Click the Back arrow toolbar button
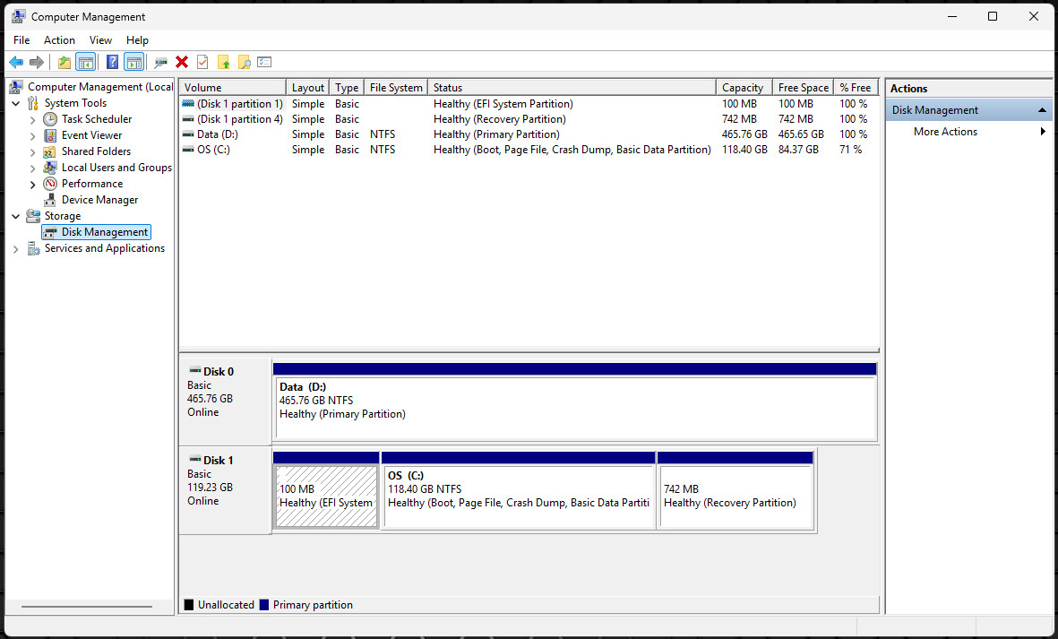The width and height of the screenshot is (1058, 639). (16, 62)
